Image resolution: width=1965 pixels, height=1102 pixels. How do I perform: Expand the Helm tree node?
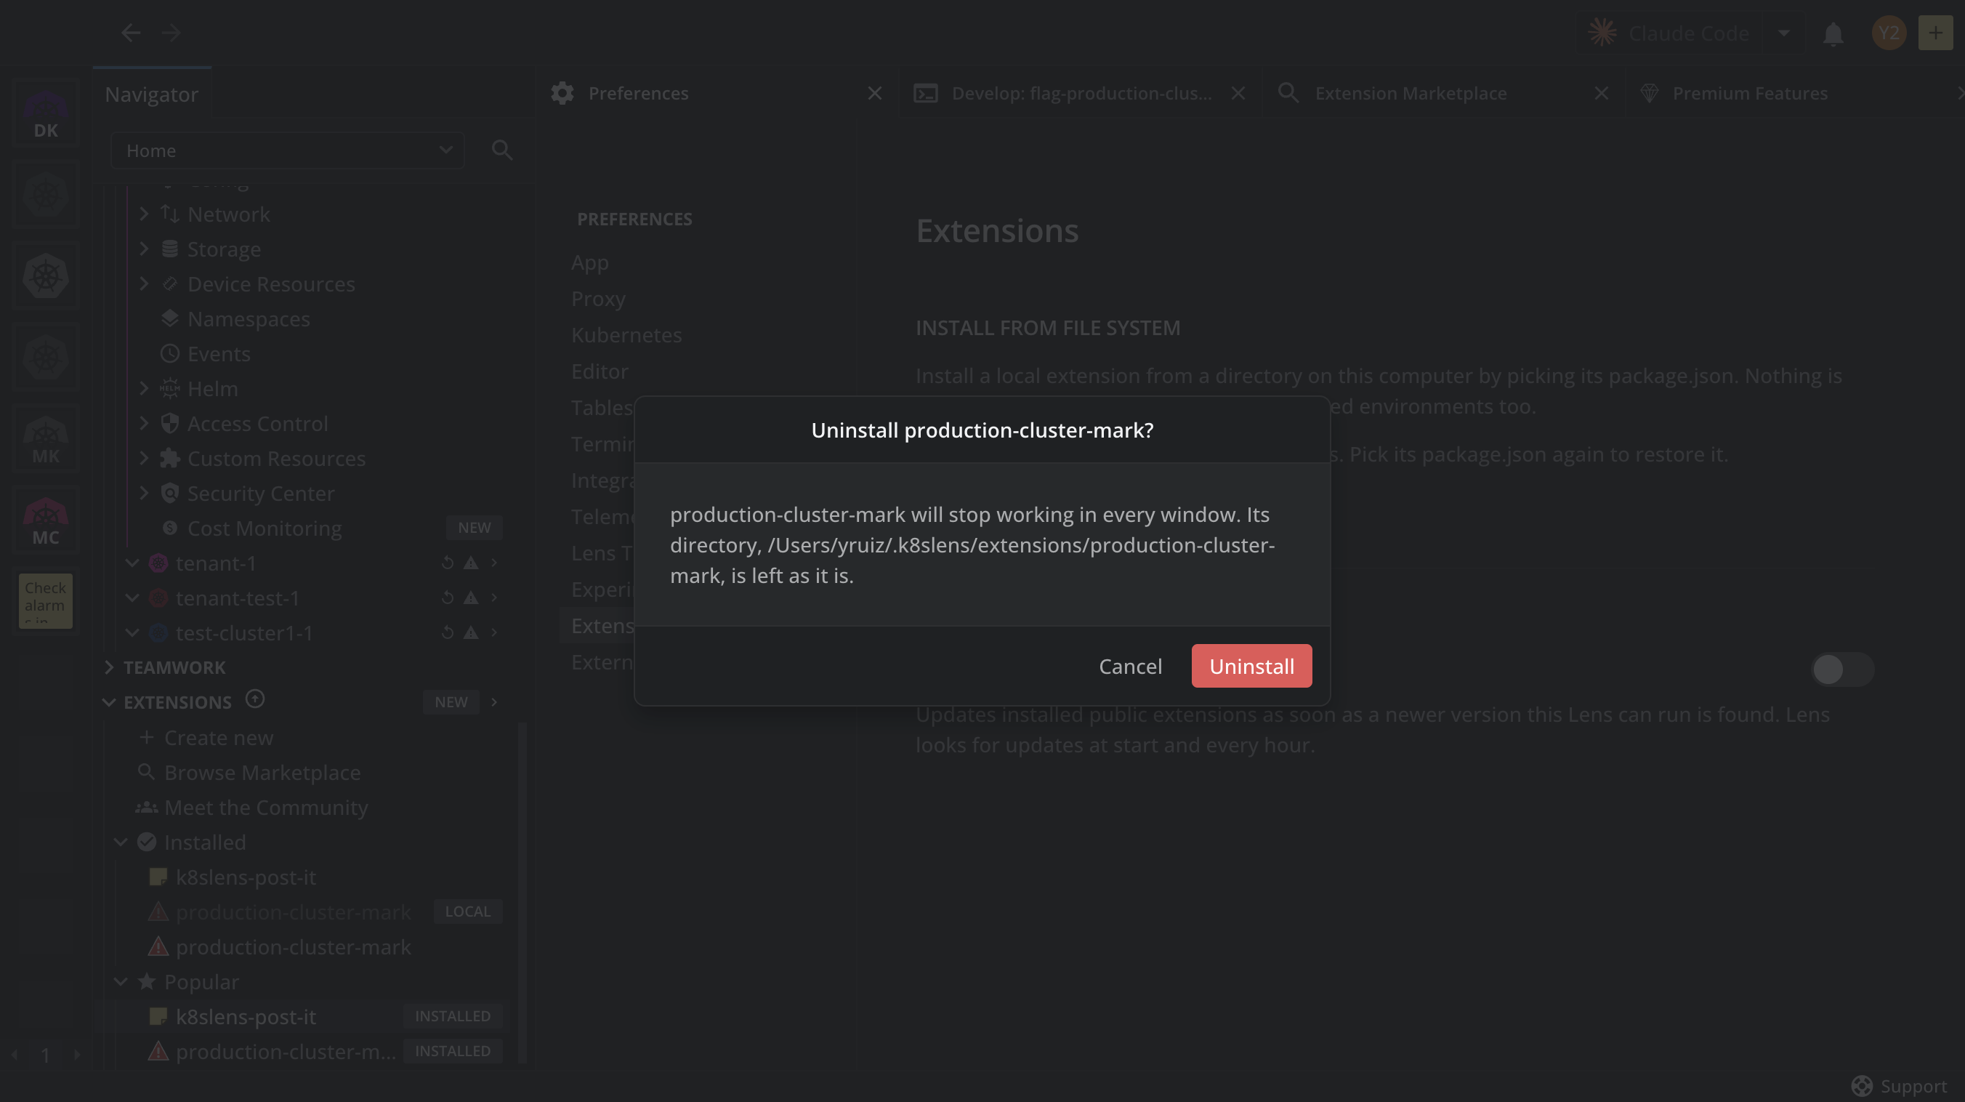[x=143, y=388]
